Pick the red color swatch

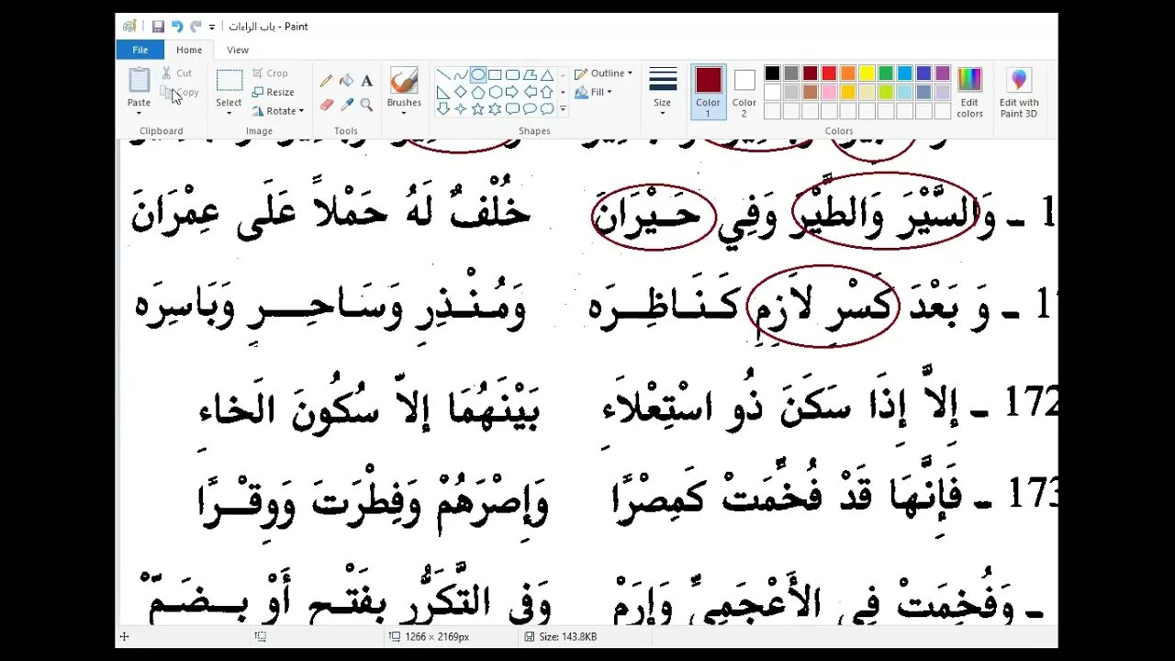(x=829, y=73)
